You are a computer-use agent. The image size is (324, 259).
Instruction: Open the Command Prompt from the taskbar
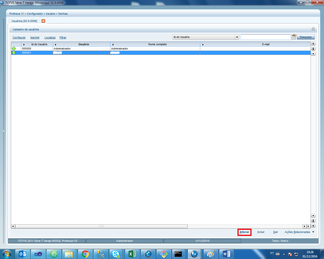[178, 254]
